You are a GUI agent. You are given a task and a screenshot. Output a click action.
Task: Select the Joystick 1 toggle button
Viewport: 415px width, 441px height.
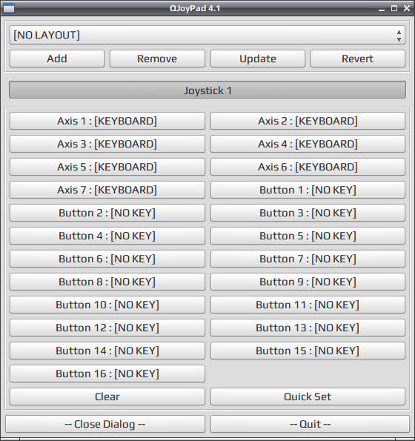tap(207, 90)
